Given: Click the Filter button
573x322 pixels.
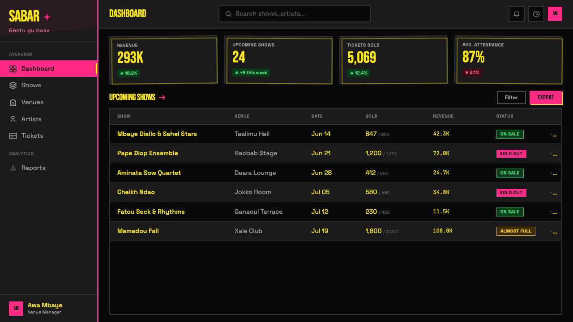Looking at the screenshot, I should [x=511, y=97].
